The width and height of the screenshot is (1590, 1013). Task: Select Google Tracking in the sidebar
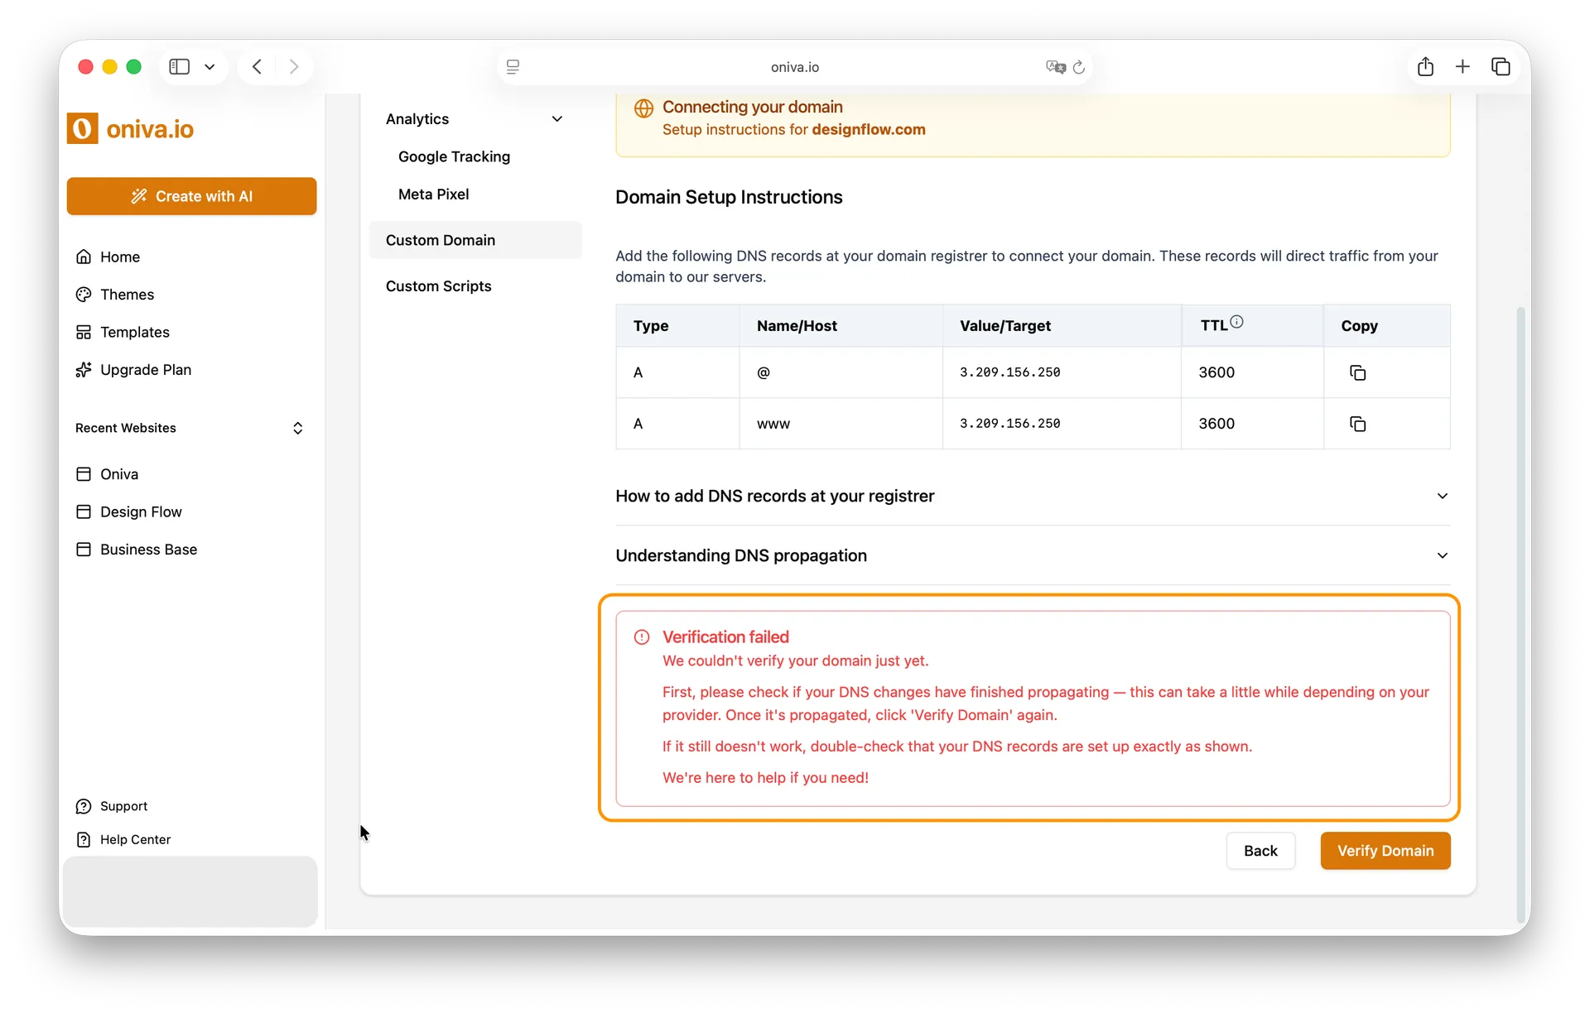click(x=454, y=156)
